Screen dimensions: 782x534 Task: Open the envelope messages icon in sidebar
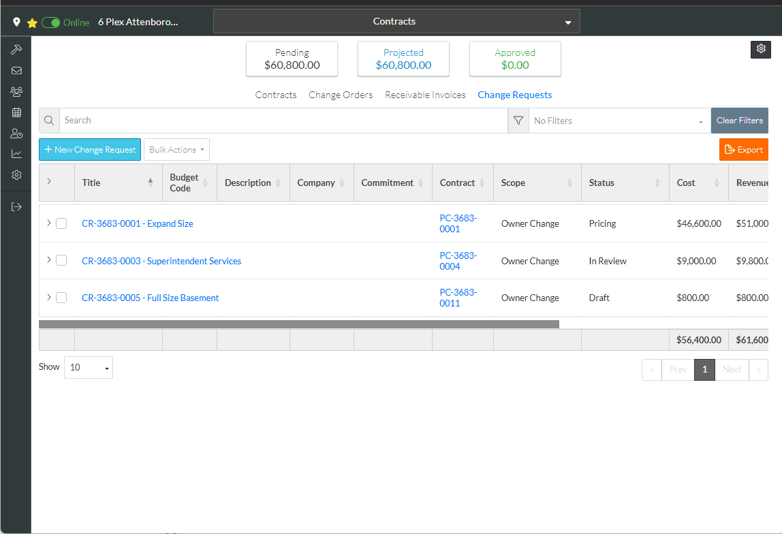[16, 70]
